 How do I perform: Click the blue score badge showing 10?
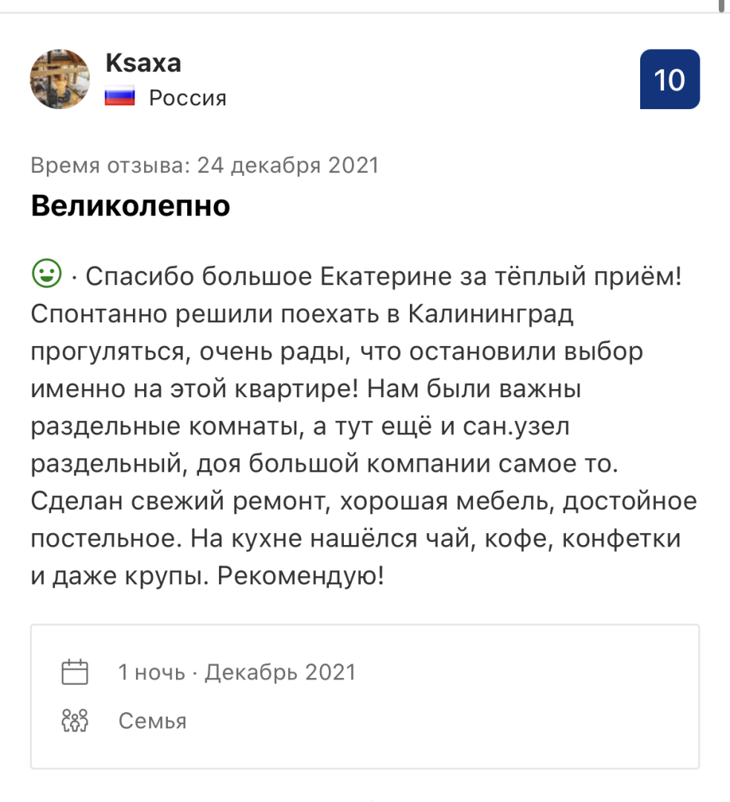tap(669, 79)
